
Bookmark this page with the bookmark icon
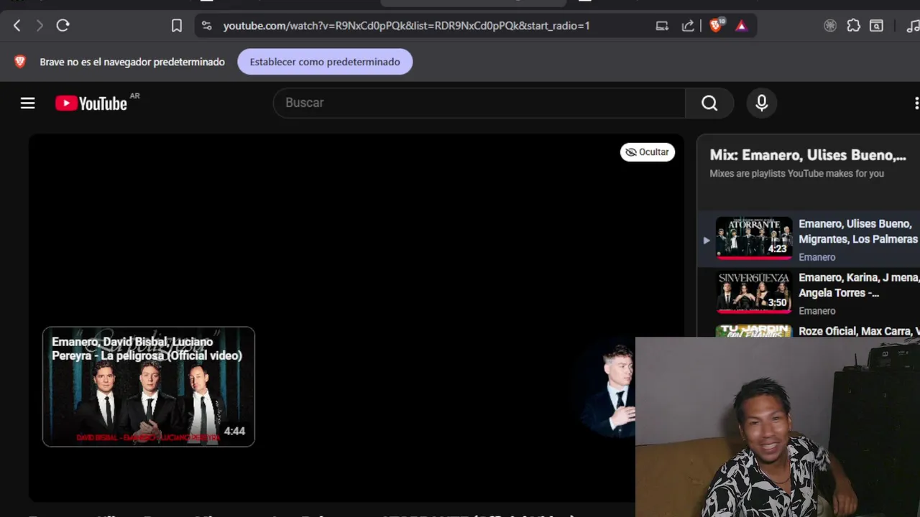tap(177, 26)
